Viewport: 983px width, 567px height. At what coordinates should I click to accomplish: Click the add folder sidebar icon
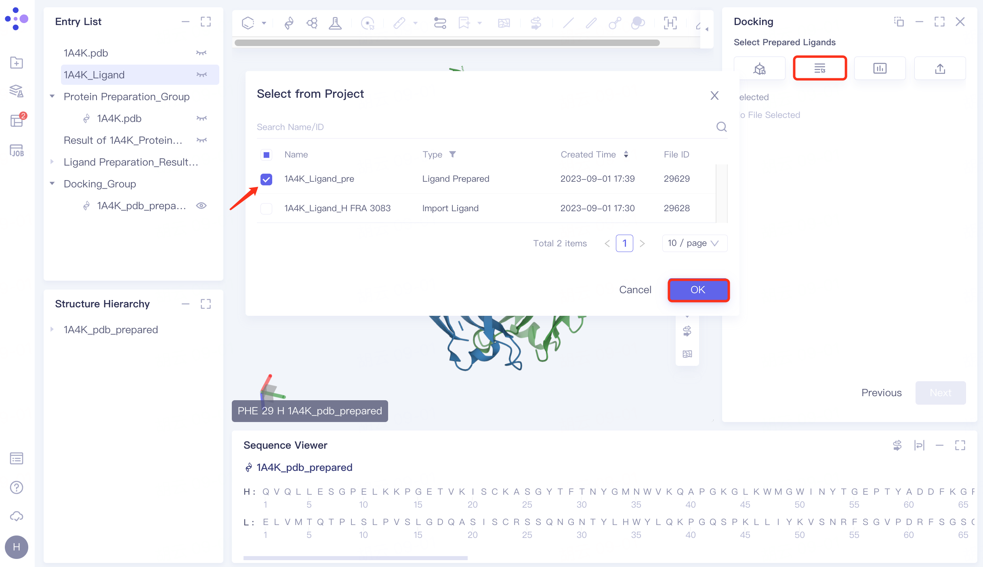click(x=17, y=63)
